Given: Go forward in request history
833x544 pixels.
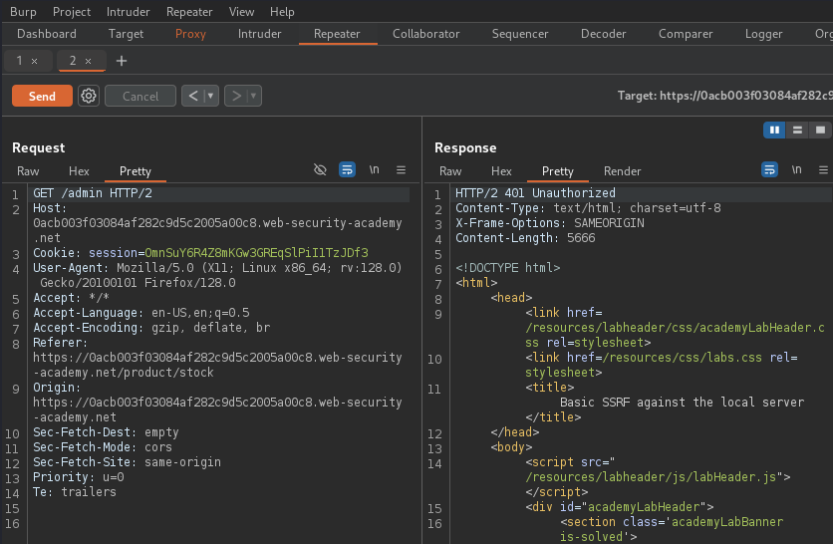Looking at the screenshot, I should [236, 96].
